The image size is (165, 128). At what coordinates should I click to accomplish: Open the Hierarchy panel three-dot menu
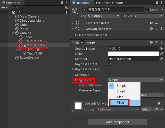(x=66, y=2)
